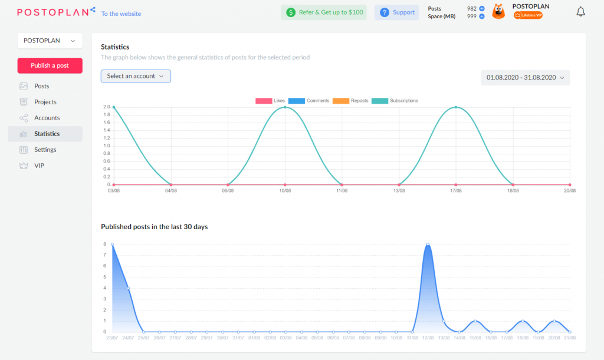Click the plus icon next to Posts count
Screen dimensions: 604x360
(481, 8)
